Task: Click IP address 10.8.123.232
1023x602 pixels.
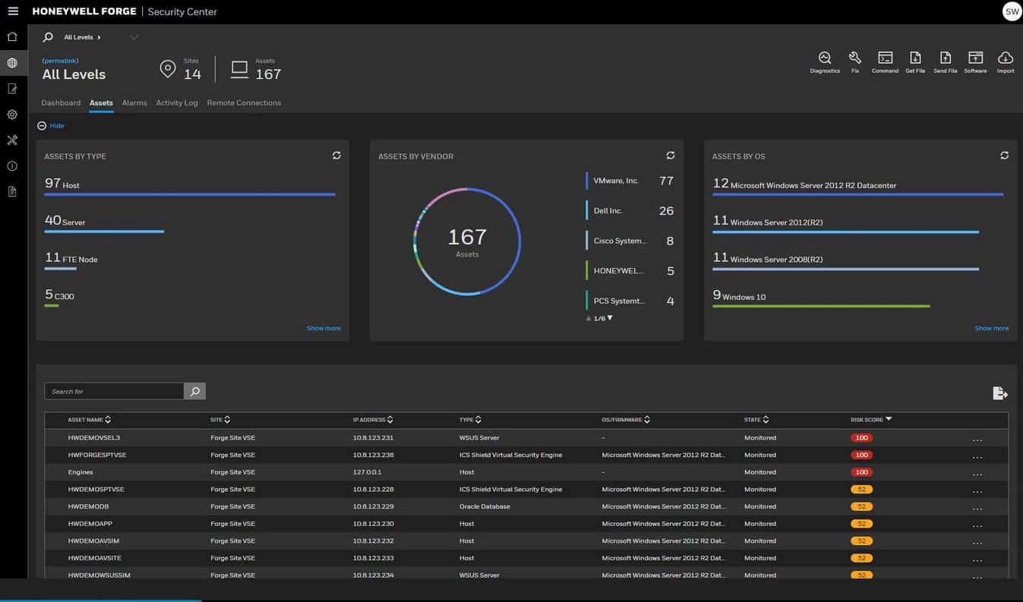Action: (374, 541)
